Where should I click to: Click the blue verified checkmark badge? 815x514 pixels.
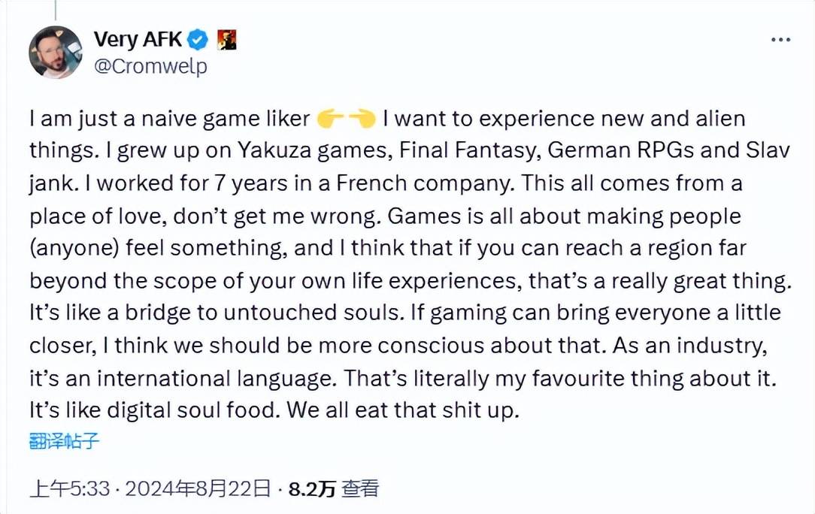[x=198, y=40]
